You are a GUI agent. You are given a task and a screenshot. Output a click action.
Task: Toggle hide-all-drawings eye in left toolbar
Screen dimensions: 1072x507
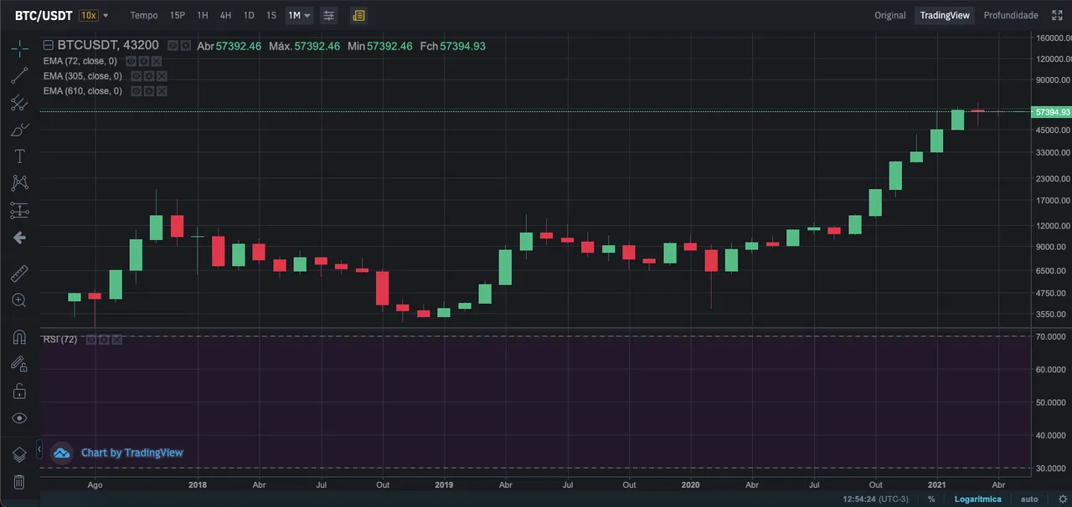(18, 417)
